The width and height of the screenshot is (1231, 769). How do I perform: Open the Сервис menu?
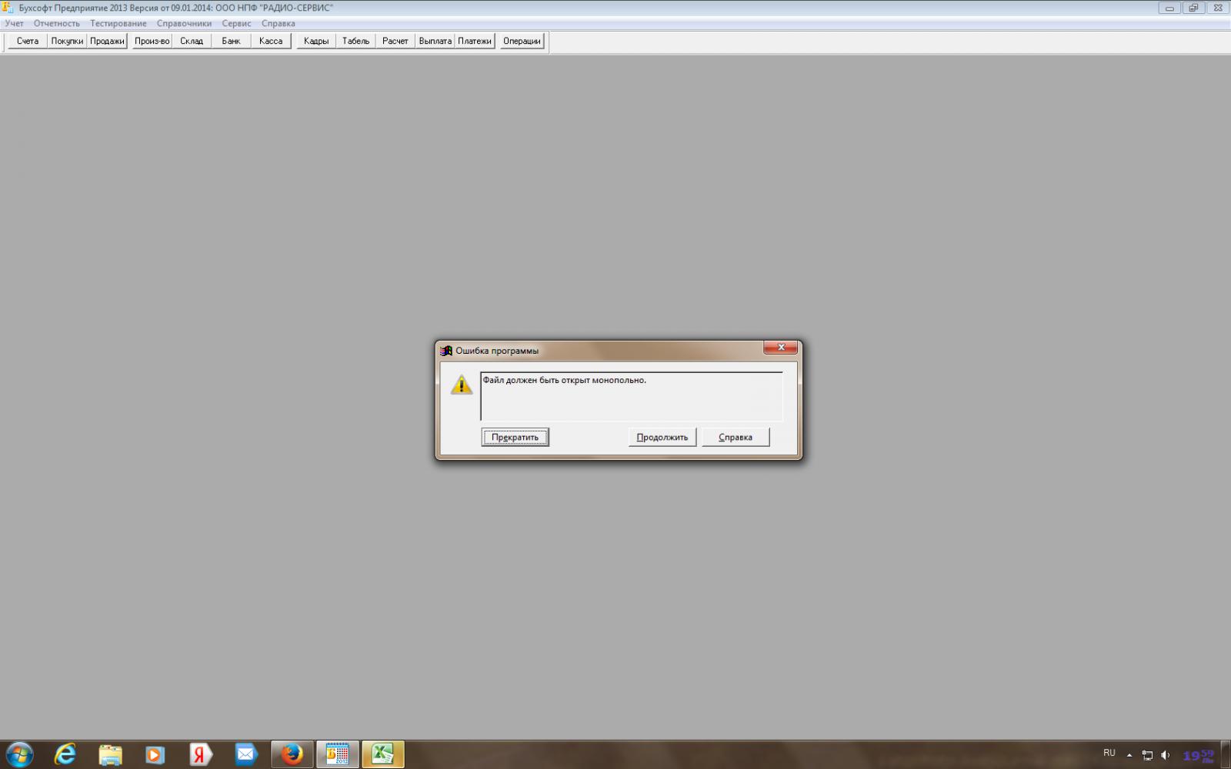click(236, 23)
